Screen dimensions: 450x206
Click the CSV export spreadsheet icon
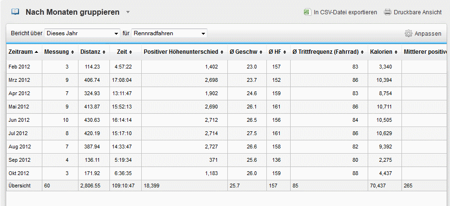tap(307, 12)
